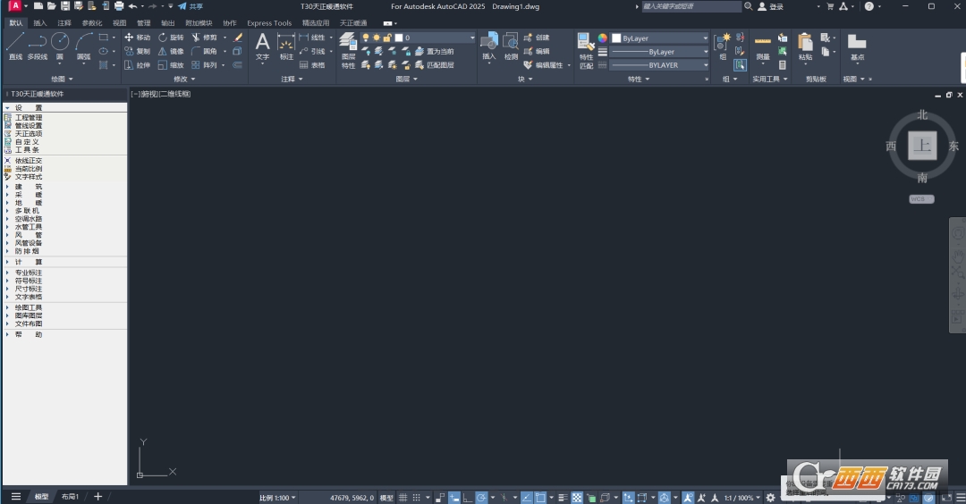Click the object color wheel swatch
This screenshot has width=966, height=504.
[x=603, y=38]
